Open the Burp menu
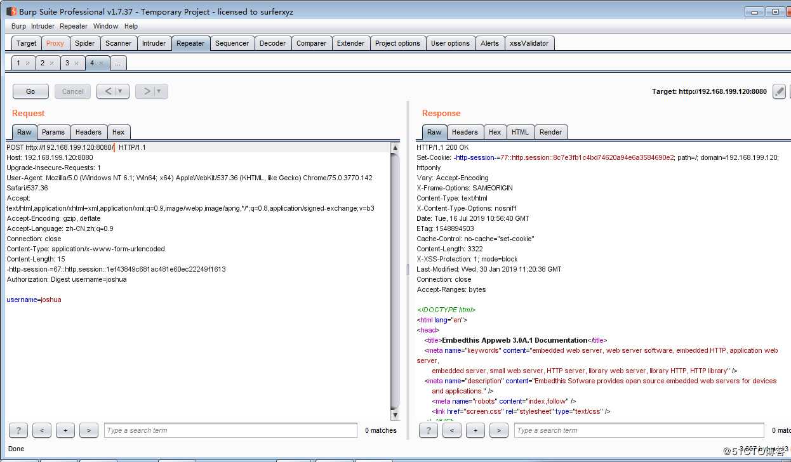Screen dimensions: 791x462 pos(19,26)
